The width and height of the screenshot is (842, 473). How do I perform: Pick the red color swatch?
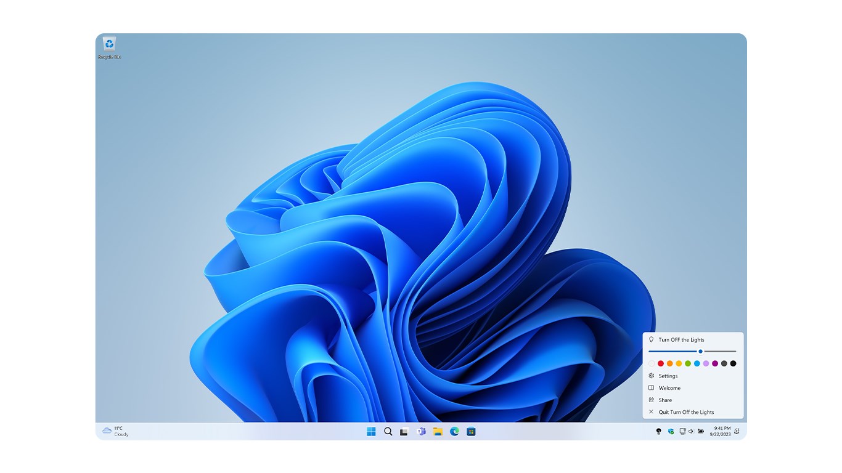click(x=661, y=363)
